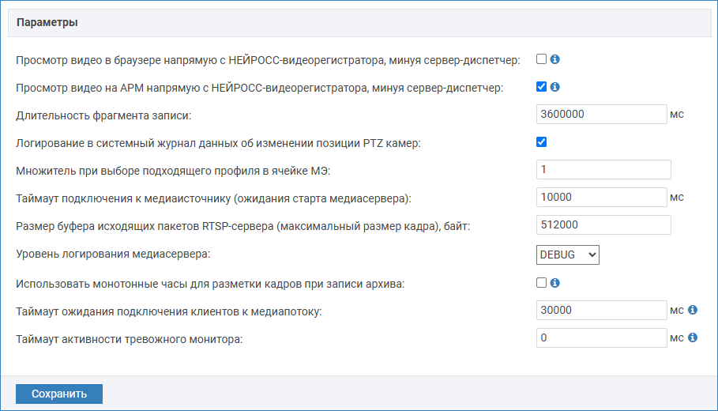Show info for monotonic clock option
Image resolution: width=718 pixels, height=411 pixels.
pos(554,283)
